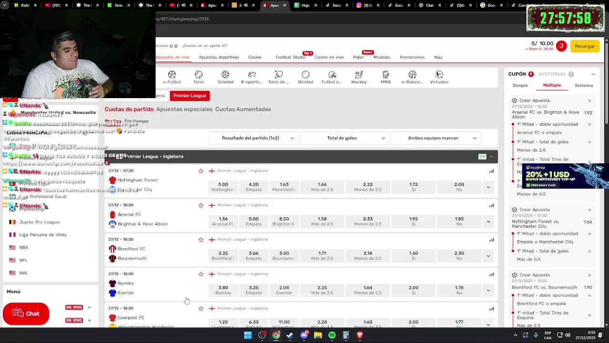Remove Brentford vs Bournemouth bet from coupon

(x=589, y=275)
